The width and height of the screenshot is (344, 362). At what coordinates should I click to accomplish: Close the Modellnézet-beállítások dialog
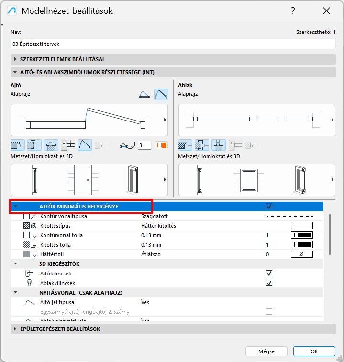coord(326,11)
